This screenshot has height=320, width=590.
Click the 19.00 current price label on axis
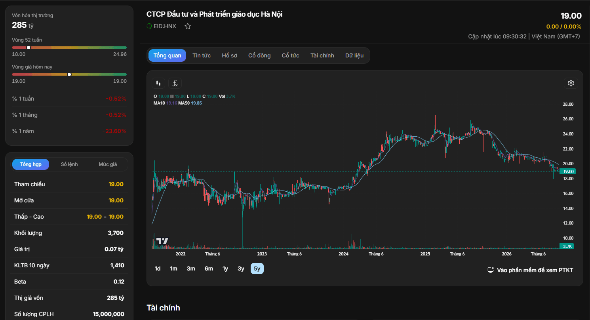pyautogui.click(x=568, y=171)
